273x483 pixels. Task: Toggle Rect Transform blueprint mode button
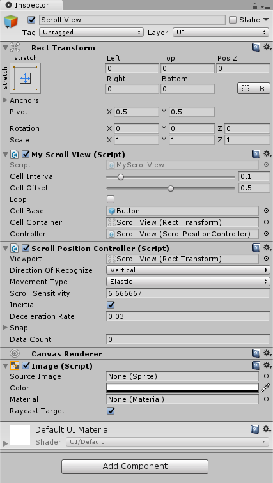(246, 88)
